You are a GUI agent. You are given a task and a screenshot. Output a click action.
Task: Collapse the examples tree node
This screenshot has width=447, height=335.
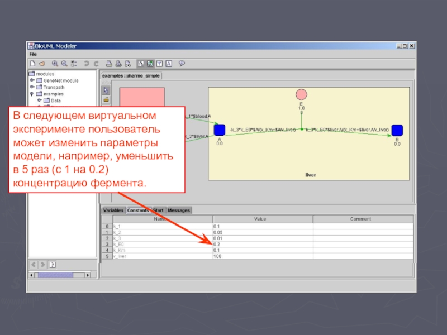tap(32, 94)
